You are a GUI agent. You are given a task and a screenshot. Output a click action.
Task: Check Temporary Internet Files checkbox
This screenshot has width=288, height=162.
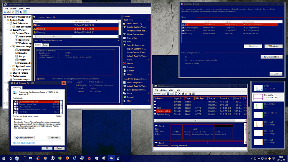point(15,104)
